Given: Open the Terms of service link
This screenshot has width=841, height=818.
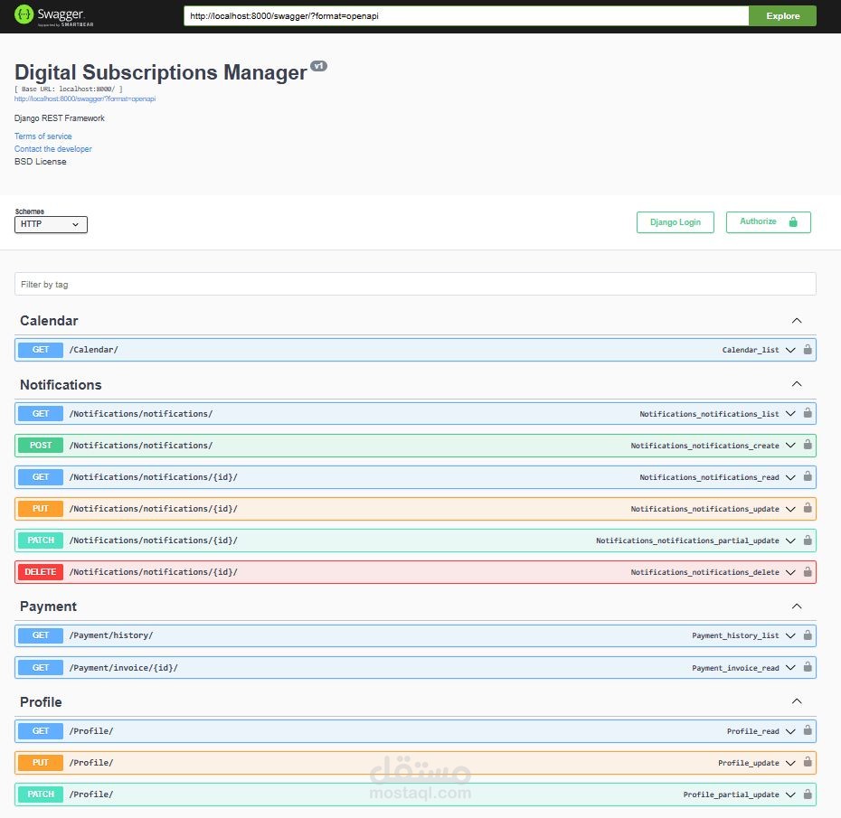Looking at the screenshot, I should 43,136.
